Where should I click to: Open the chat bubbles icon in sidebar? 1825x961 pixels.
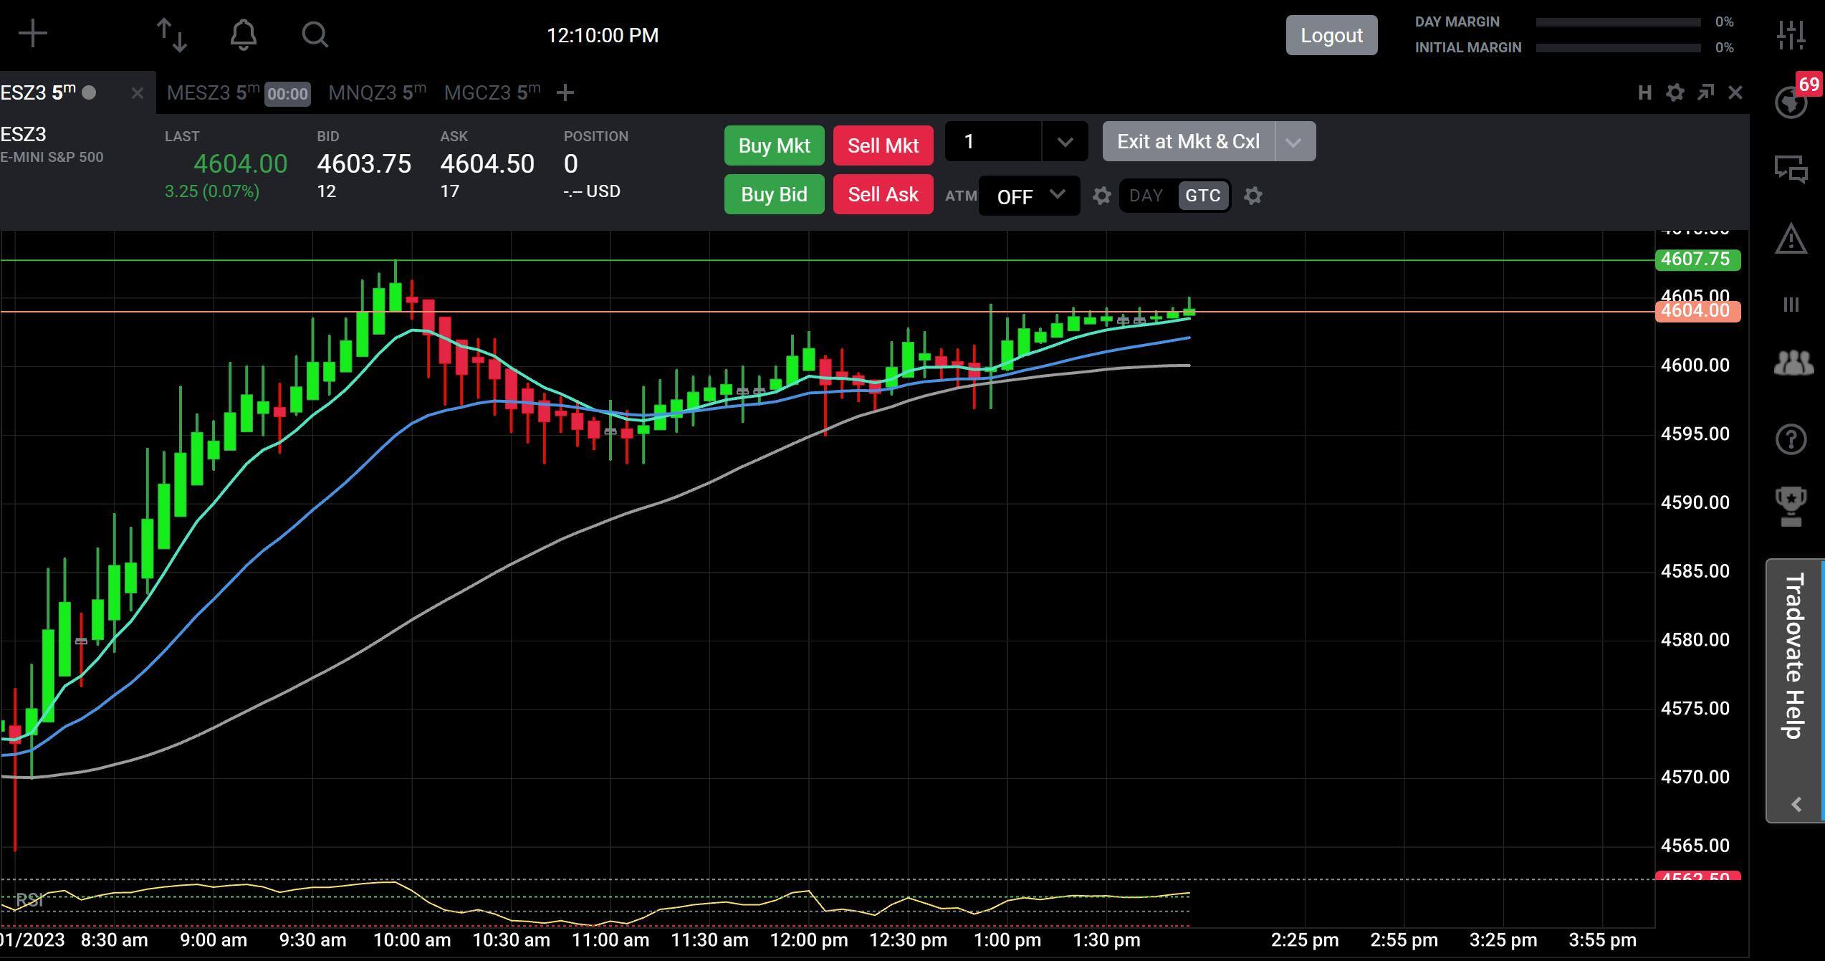click(1791, 169)
